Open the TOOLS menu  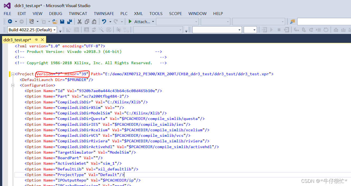tap(156, 13)
